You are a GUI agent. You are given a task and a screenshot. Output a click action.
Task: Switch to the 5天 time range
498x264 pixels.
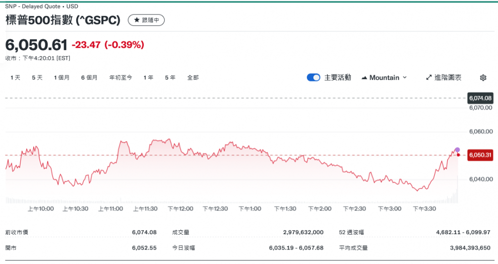tap(37, 78)
